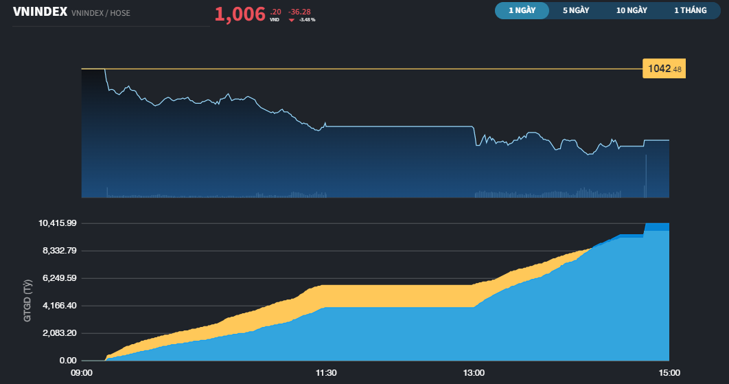Click the VNINDEX / HOSE subtitle
This screenshot has width=729, height=384.
coord(100,13)
